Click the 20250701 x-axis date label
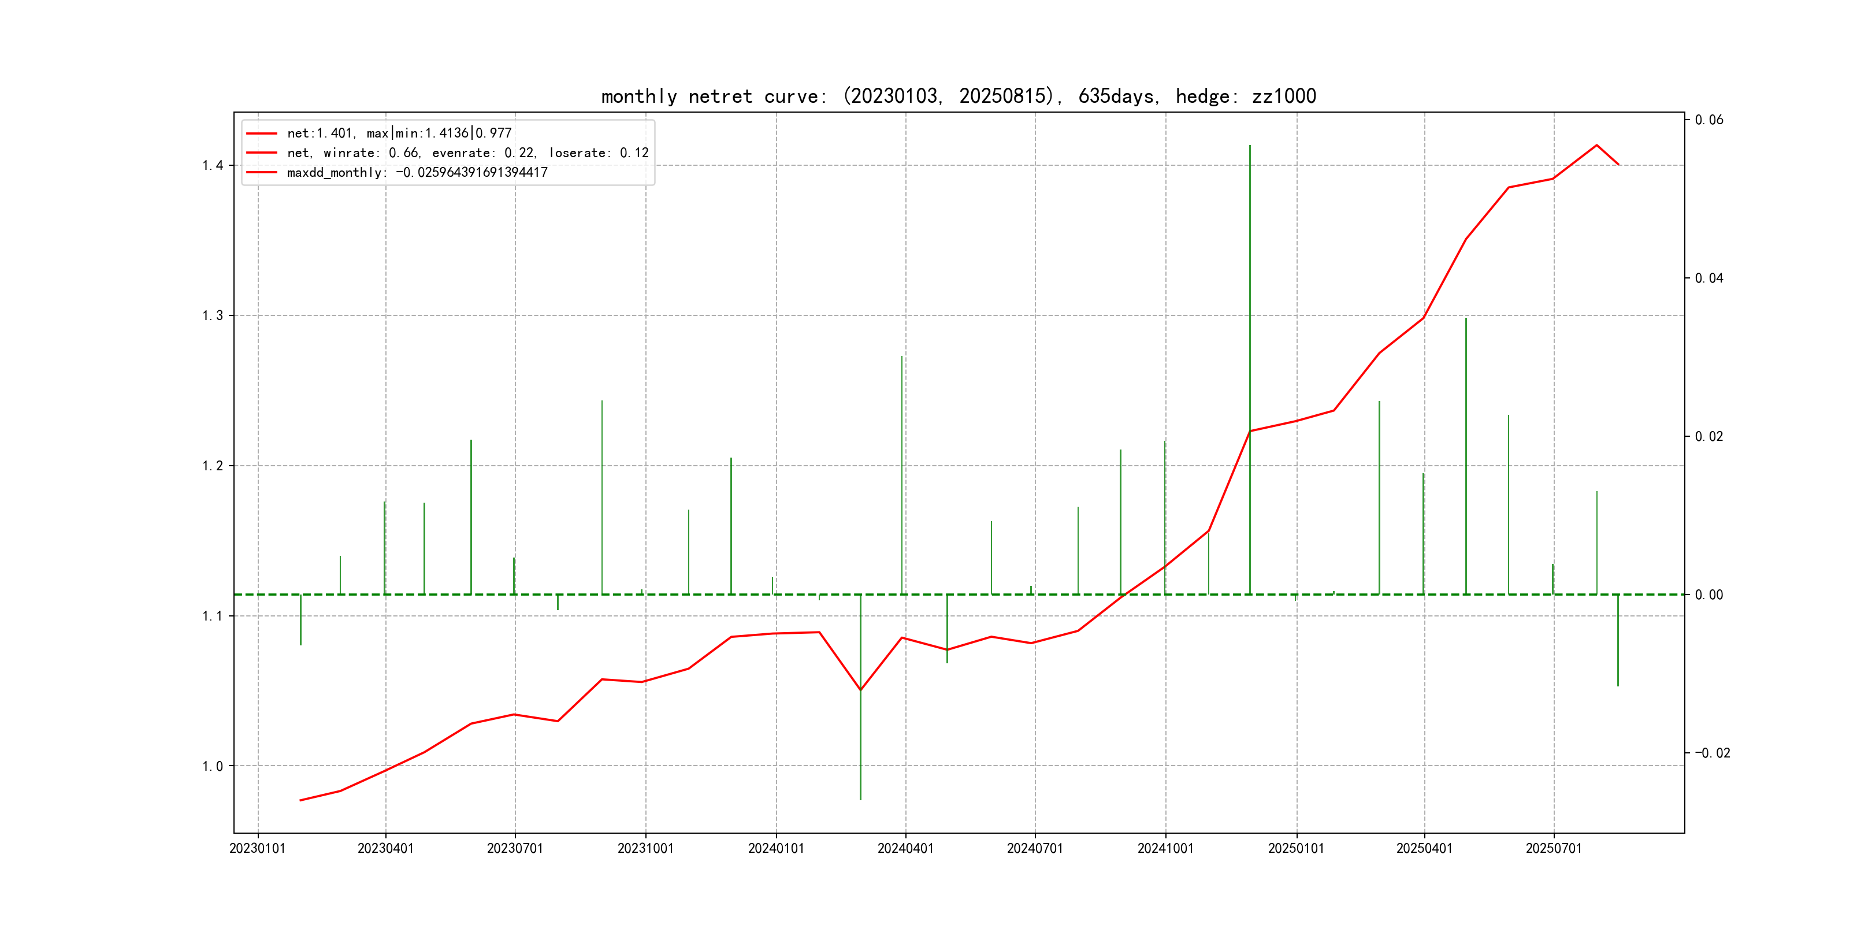 pyautogui.click(x=1553, y=848)
